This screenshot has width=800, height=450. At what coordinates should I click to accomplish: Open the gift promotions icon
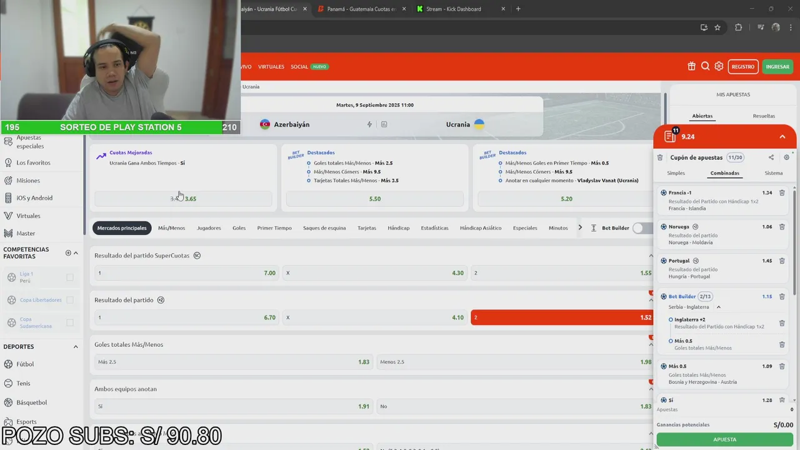point(691,66)
